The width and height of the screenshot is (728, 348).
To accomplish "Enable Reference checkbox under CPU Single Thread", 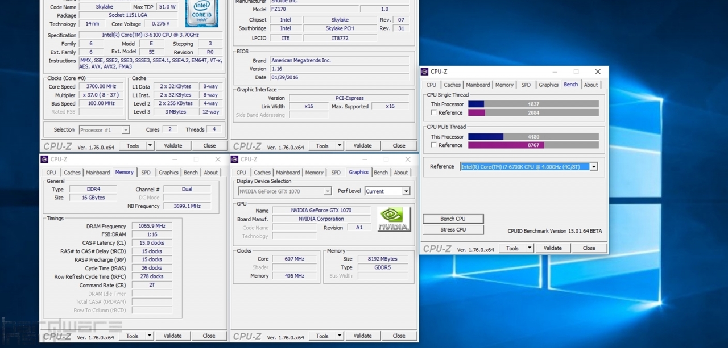I will 434,113.
